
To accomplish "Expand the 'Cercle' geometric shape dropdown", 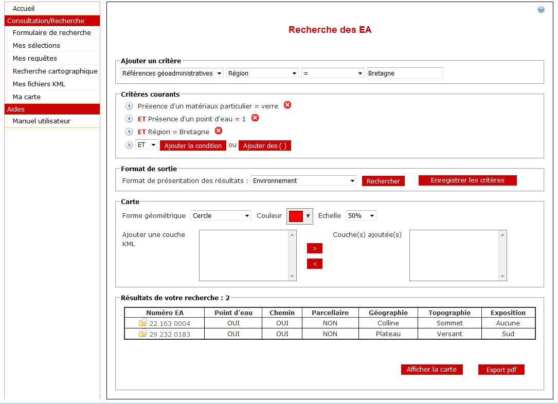I will (221, 216).
